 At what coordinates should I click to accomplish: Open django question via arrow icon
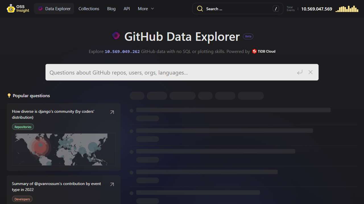(x=112, y=112)
